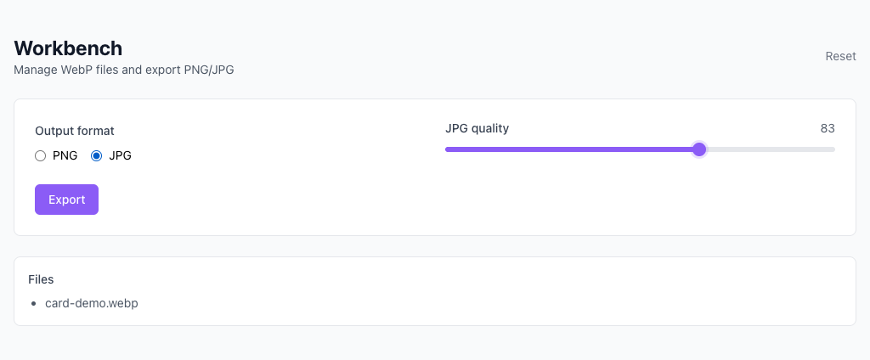Click the Files section heading
Viewport: 870px width, 360px height.
[x=41, y=278]
